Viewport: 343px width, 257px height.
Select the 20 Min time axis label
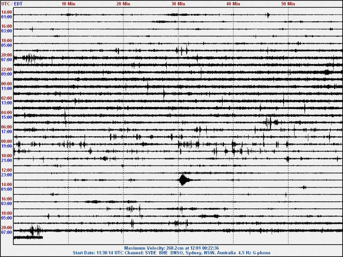(123, 3)
